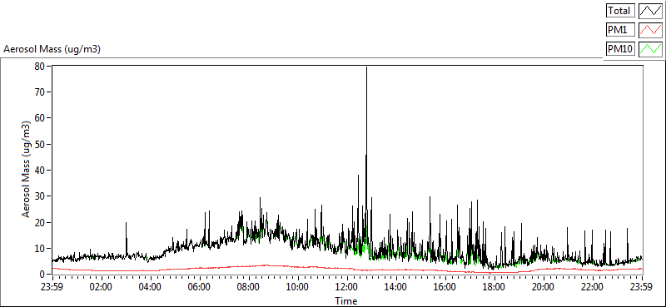The width and height of the screenshot is (666, 307).
Task: Click the 80 maximum value on the y-axis
Action: 41,67
